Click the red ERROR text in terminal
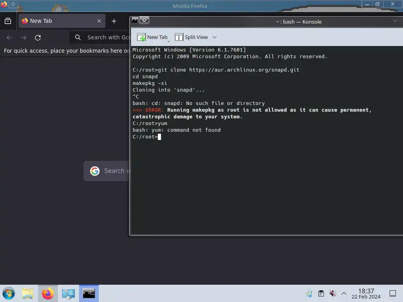The width and height of the screenshot is (403, 302). click(x=154, y=110)
